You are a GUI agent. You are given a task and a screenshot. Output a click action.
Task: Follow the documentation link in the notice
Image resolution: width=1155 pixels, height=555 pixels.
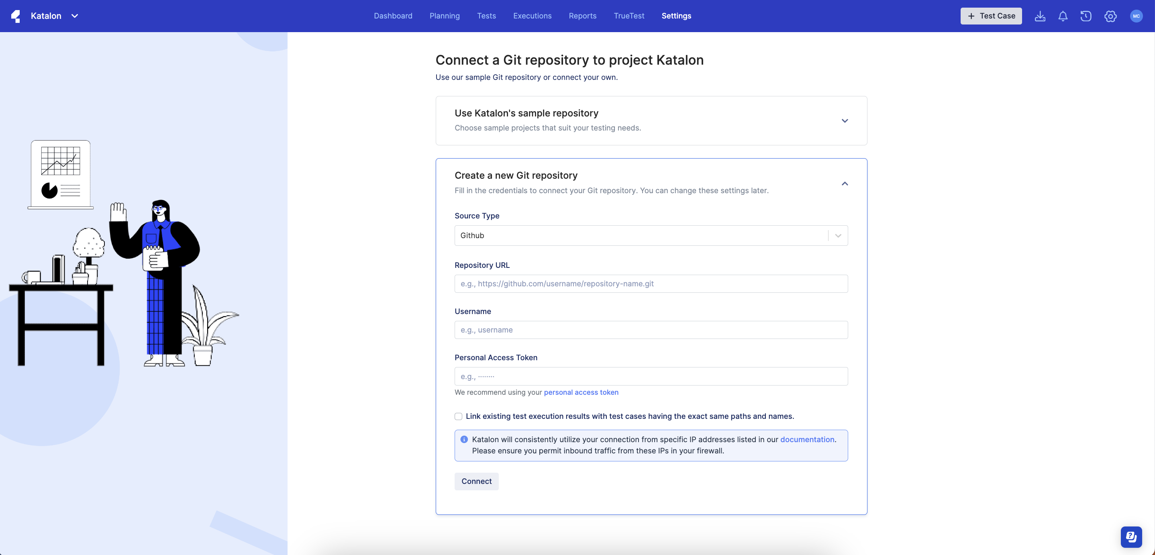pos(807,439)
